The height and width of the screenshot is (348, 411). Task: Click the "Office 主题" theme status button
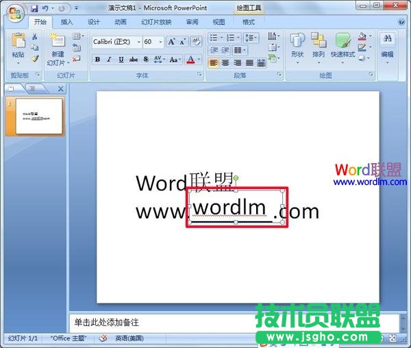point(70,338)
